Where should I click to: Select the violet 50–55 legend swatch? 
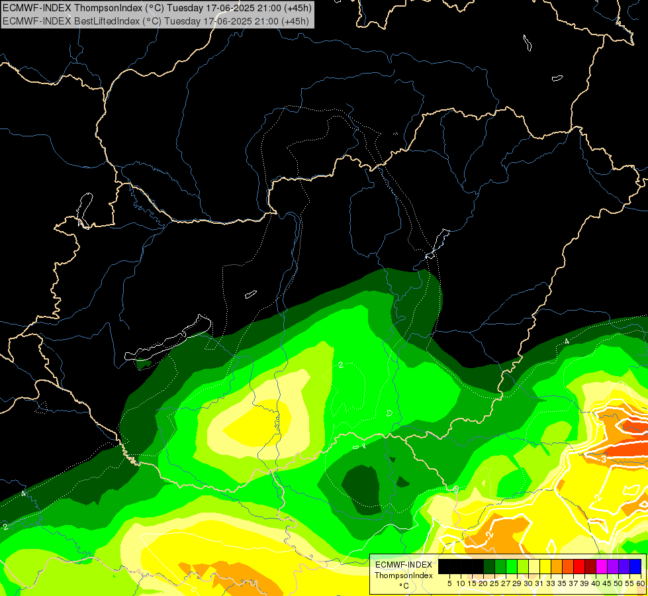click(624, 567)
